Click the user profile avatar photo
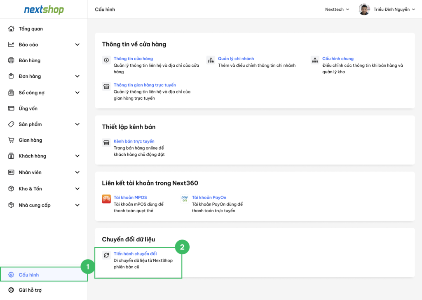Screen dimensions: 422x300 [x=364, y=9]
